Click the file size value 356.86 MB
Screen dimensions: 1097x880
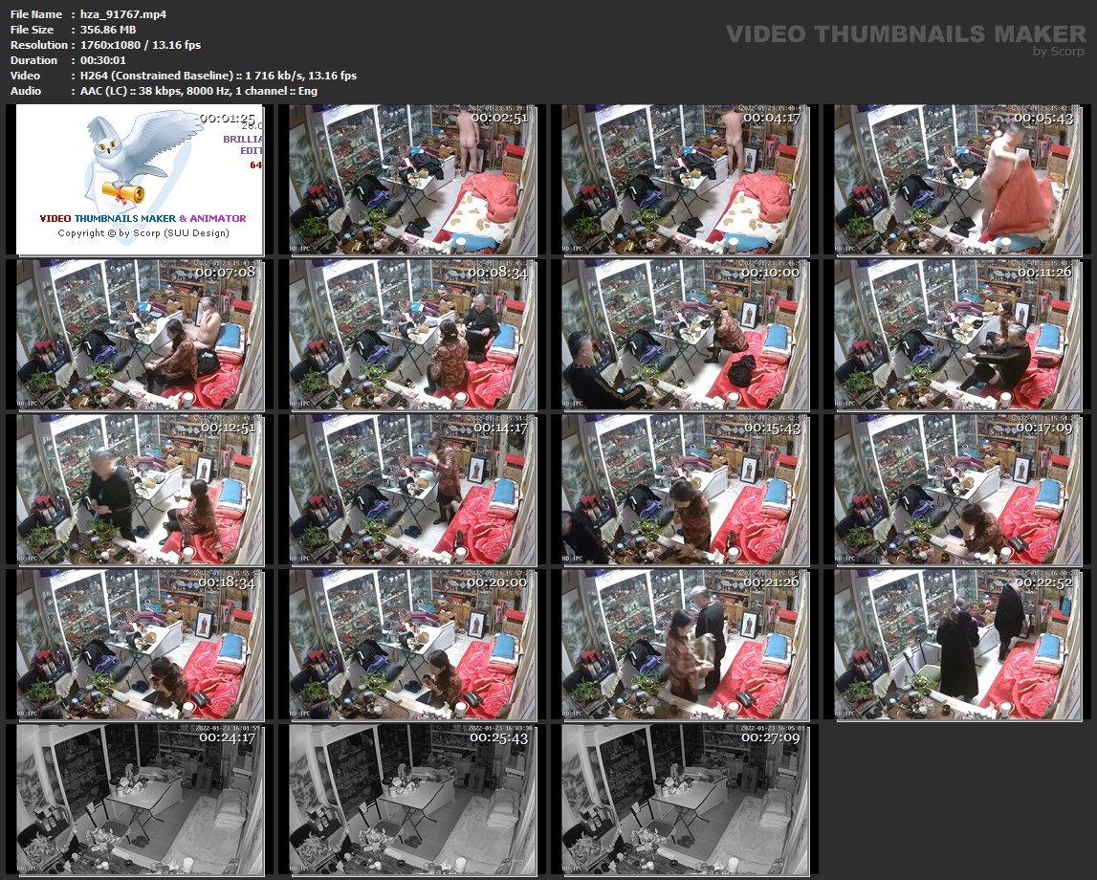click(x=108, y=30)
